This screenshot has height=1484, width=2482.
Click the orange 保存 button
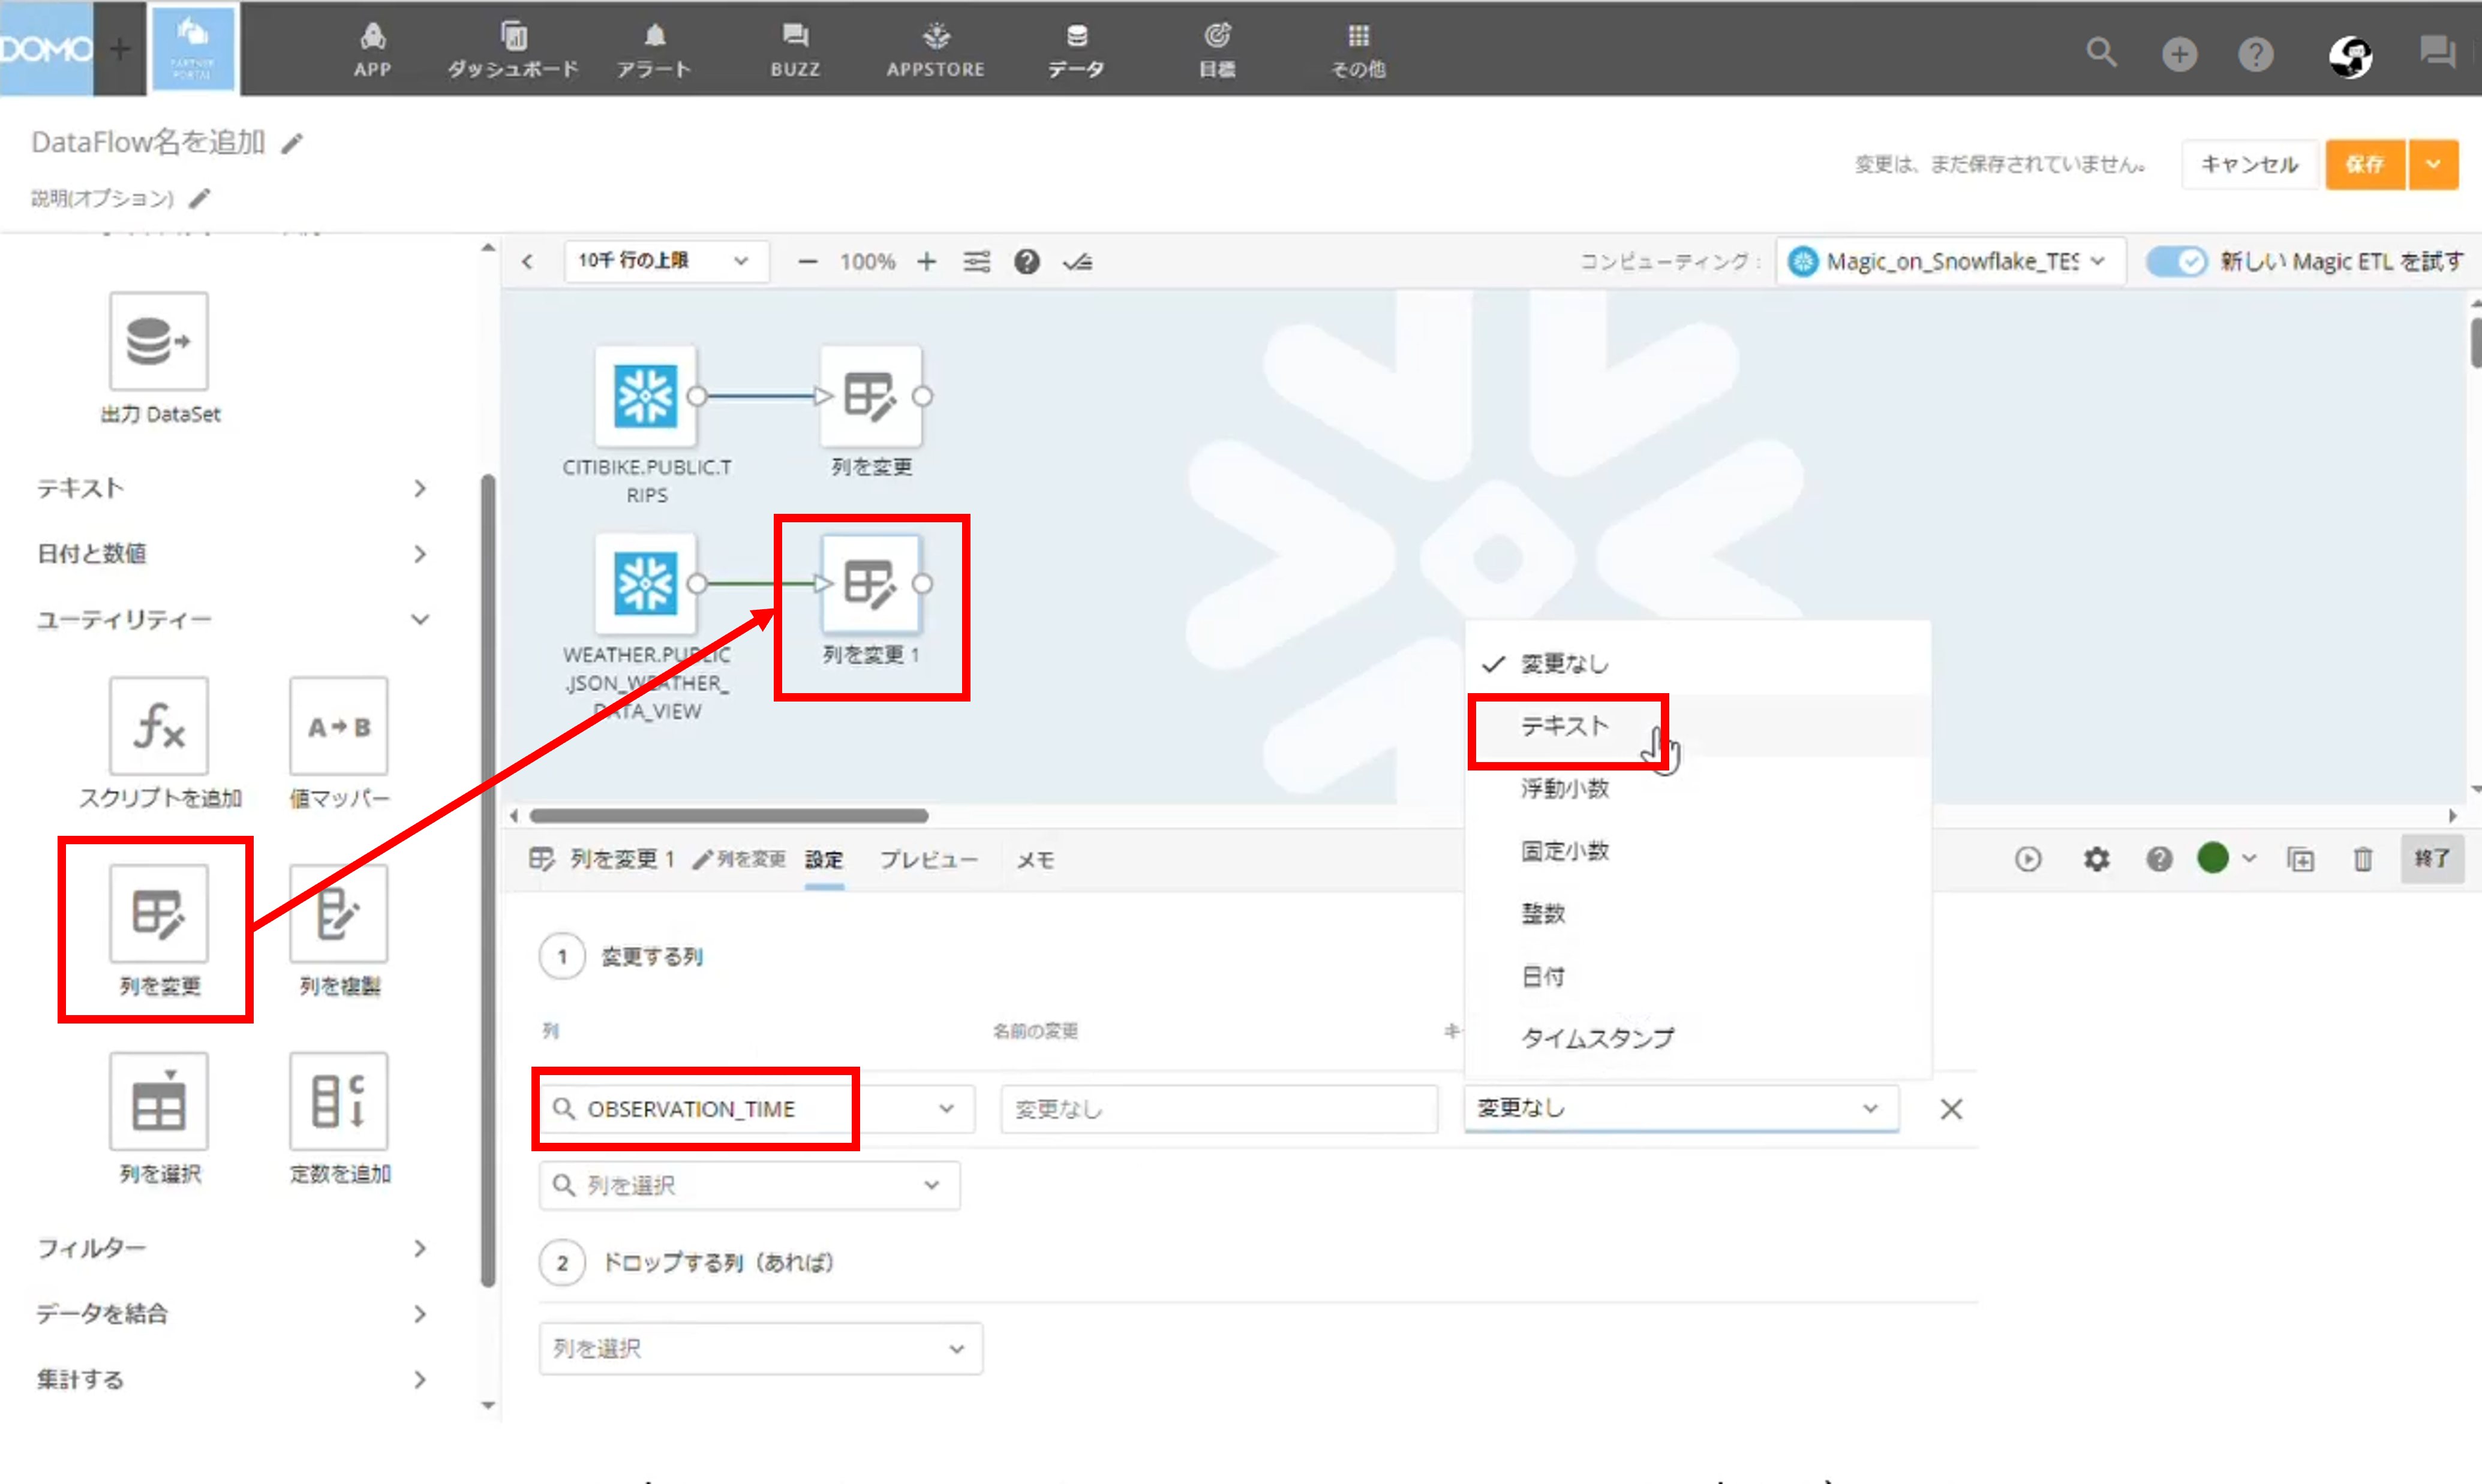2365,164
